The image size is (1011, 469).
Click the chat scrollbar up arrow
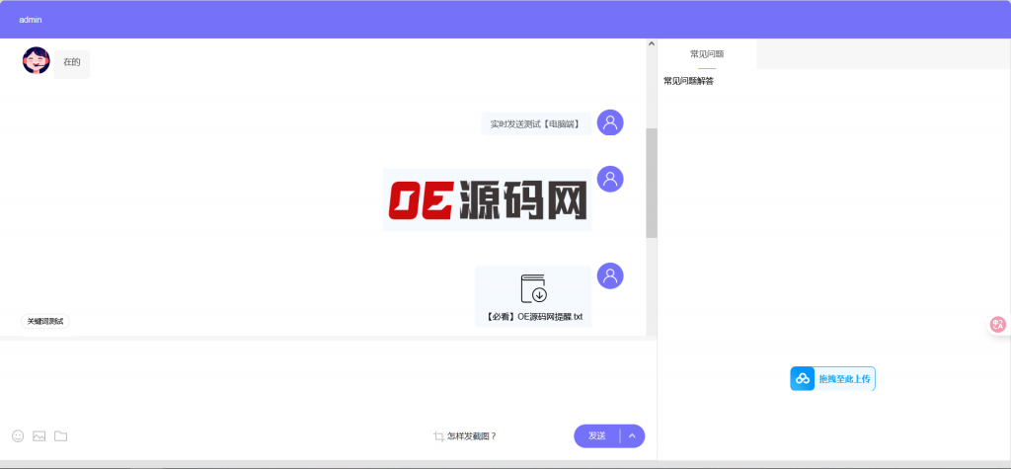pos(652,43)
